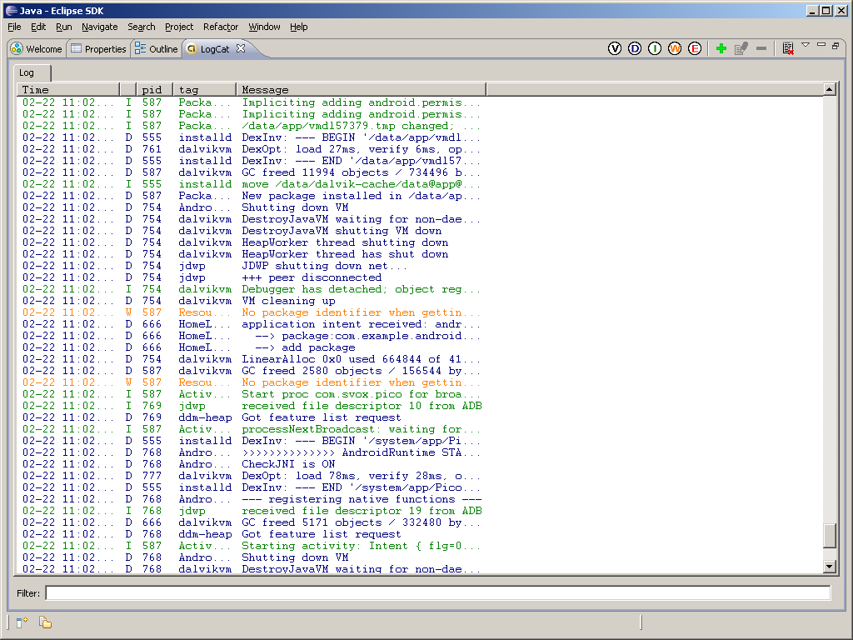The image size is (853, 640).
Task: Open the LogCat view menu triangle
Action: coord(806,45)
